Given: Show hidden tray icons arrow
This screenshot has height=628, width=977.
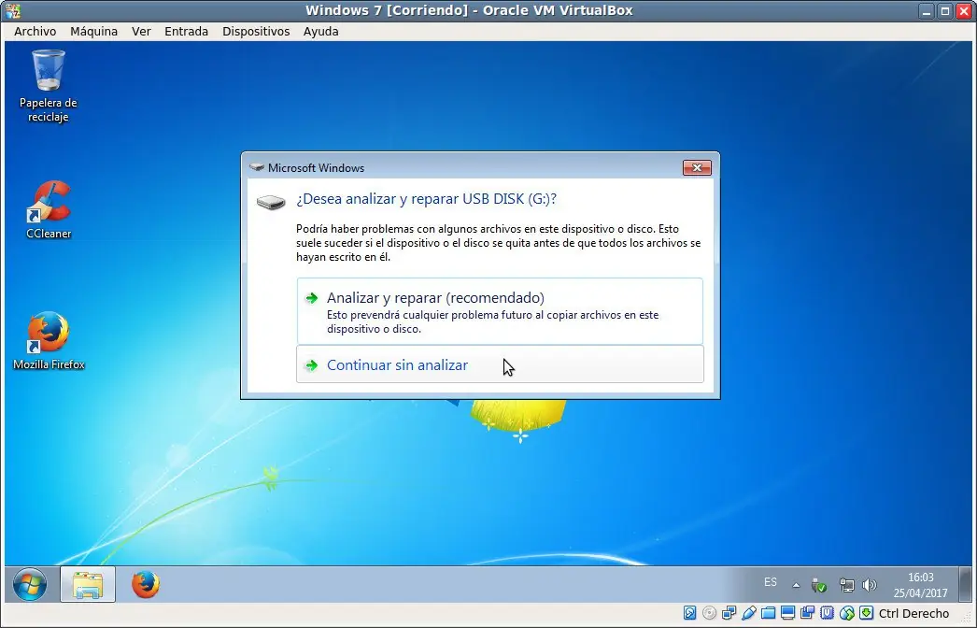Looking at the screenshot, I should (x=796, y=585).
